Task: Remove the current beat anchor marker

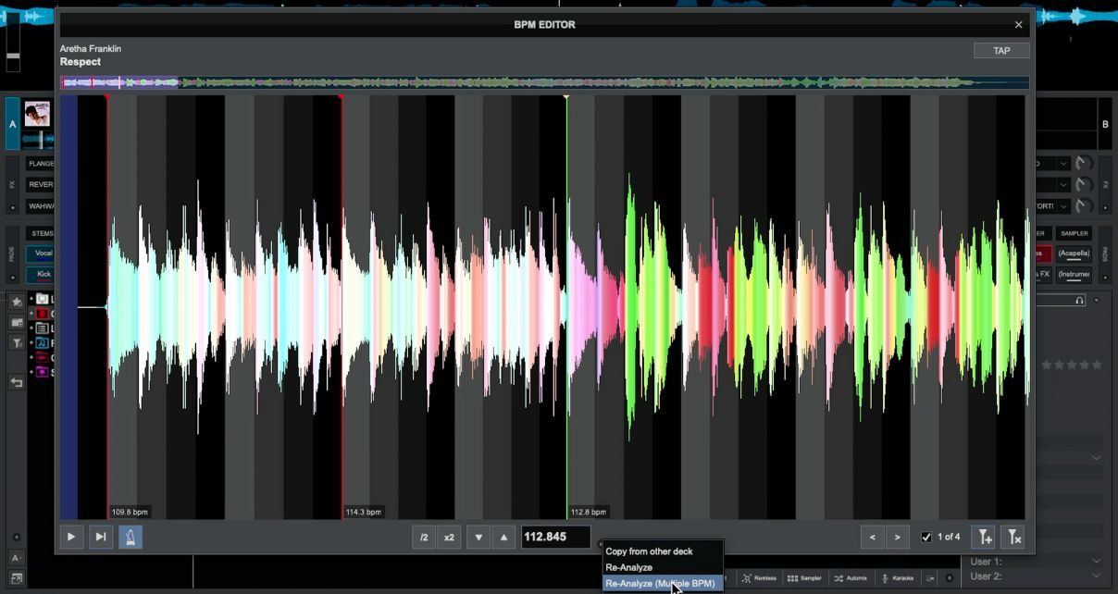Action: click(x=1013, y=537)
